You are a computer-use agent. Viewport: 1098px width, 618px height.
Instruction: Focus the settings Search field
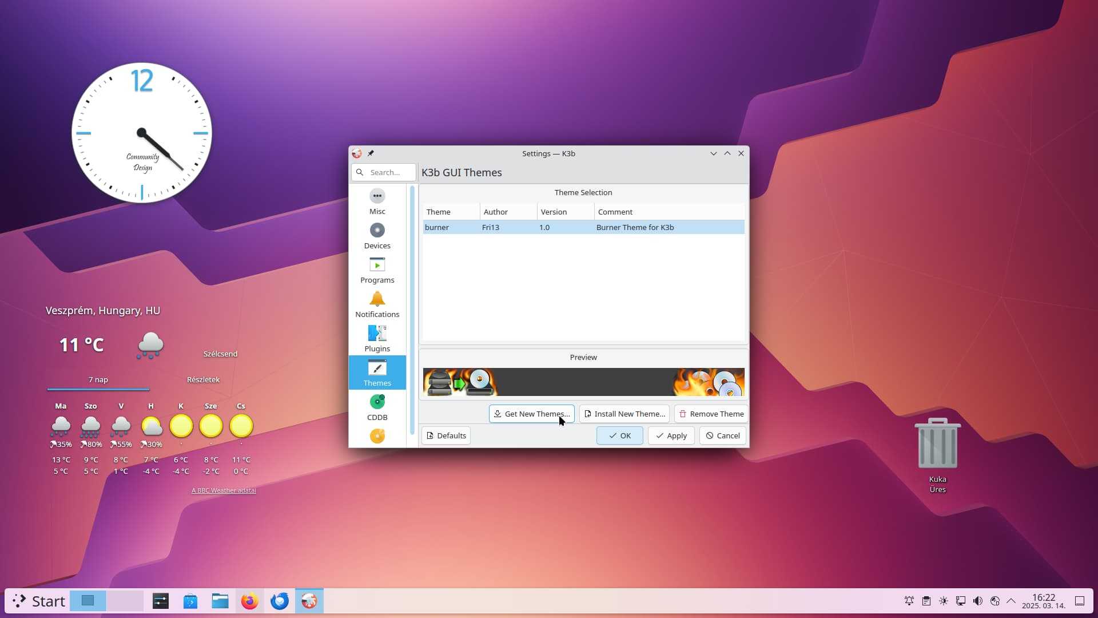click(384, 172)
